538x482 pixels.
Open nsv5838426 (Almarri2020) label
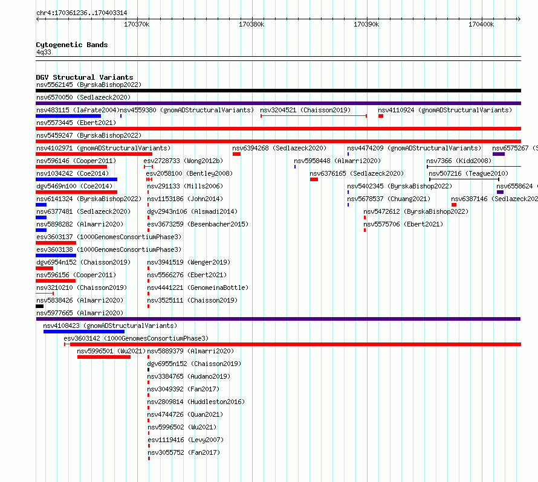pyautogui.click(x=80, y=300)
